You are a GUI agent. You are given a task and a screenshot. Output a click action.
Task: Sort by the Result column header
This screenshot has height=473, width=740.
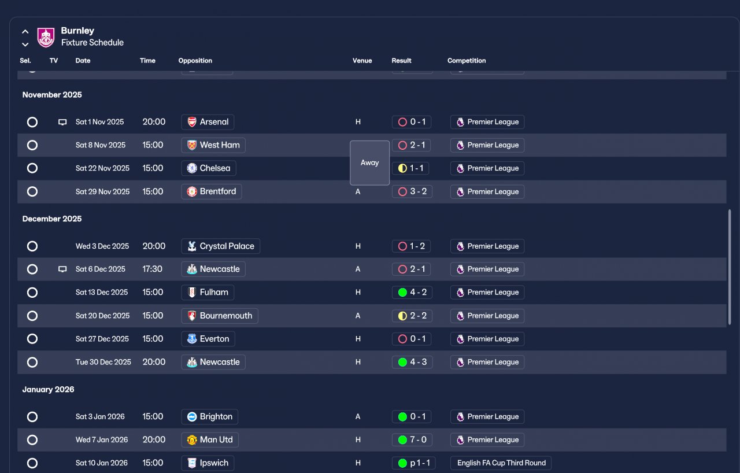(401, 61)
